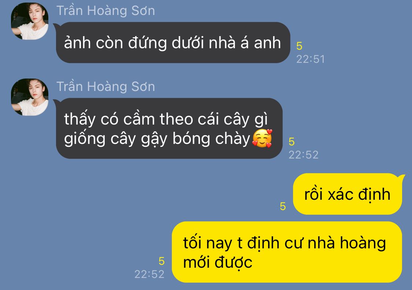Screen dimensions: 412x290
Task: Click the words 'bóng chày' in the second message
Action: tap(211, 139)
